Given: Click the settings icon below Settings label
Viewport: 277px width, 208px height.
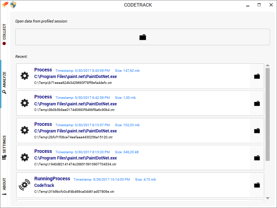Looking at the screenshot, I should click(4, 157).
